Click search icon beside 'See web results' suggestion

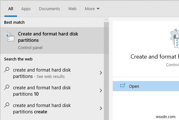pos(7,70)
